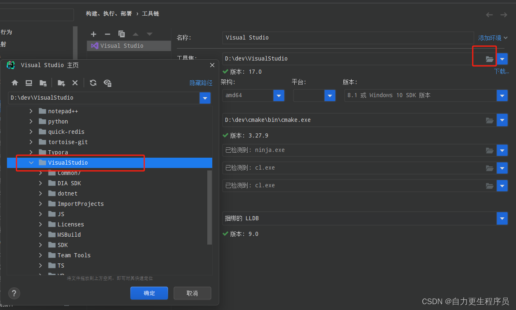This screenshot has width=516, height=310.
Task: Click the Home directory icon in file dialog
Action: [x=15, y=83]
